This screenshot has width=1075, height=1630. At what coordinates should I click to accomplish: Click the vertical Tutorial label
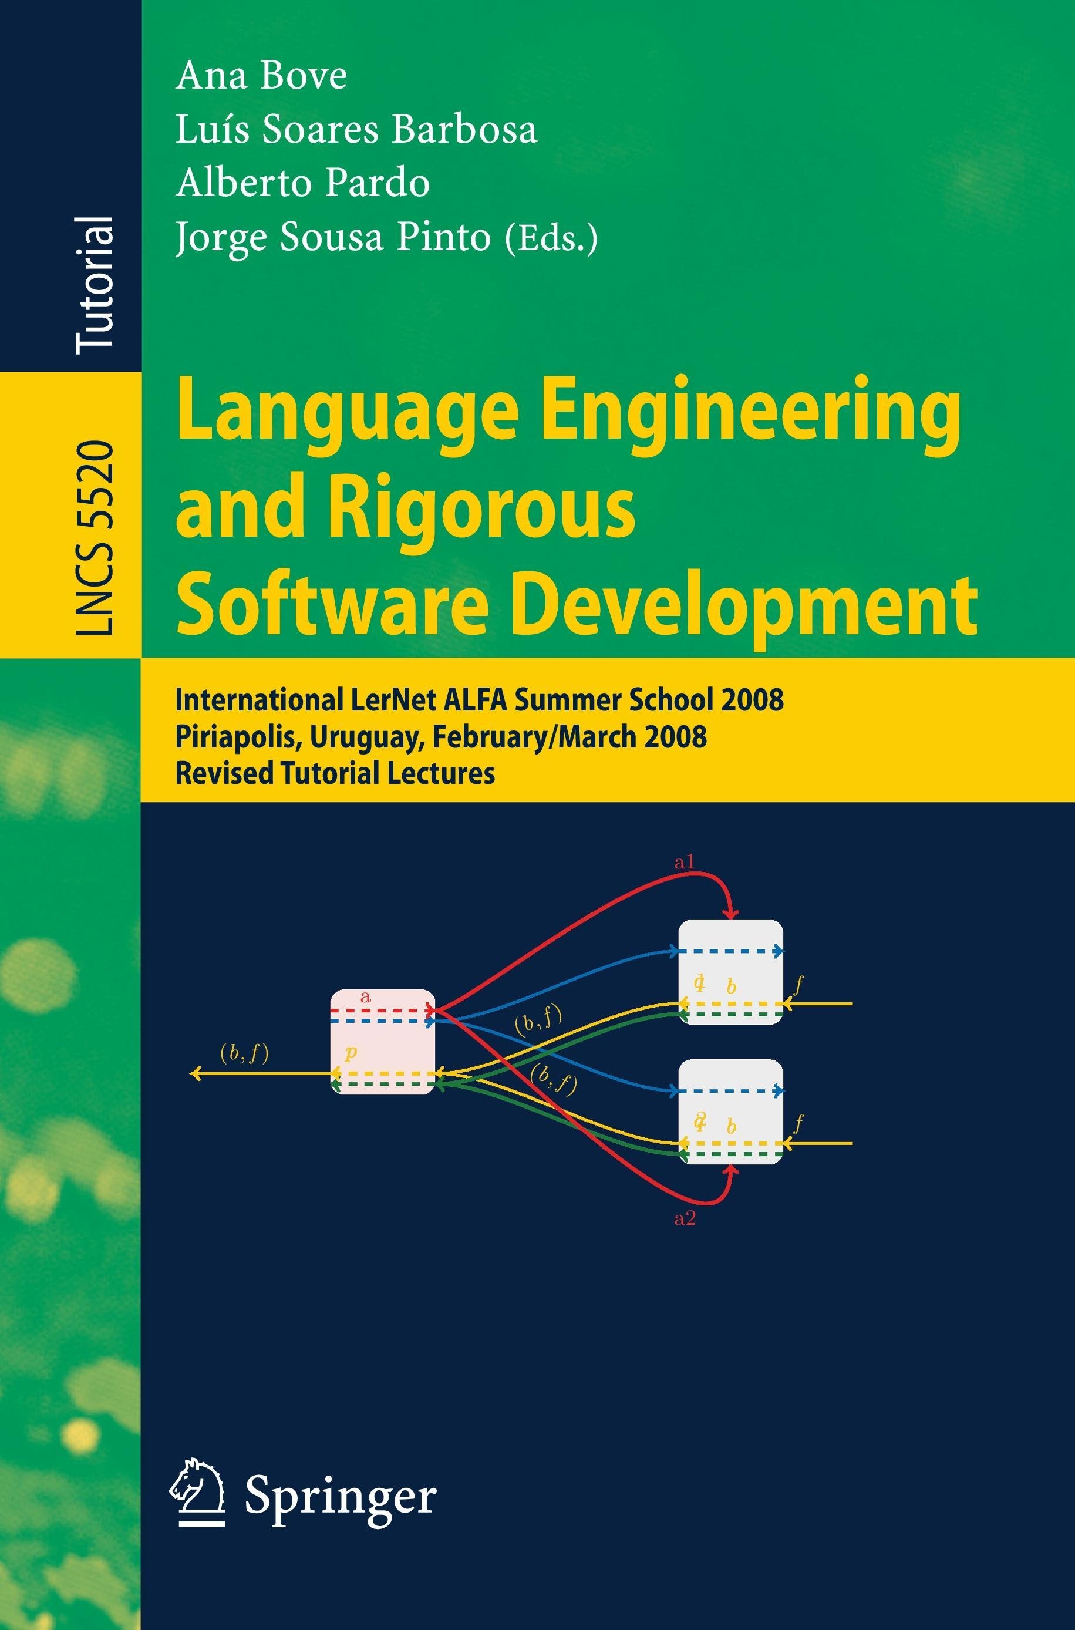[x=95, y=285]
